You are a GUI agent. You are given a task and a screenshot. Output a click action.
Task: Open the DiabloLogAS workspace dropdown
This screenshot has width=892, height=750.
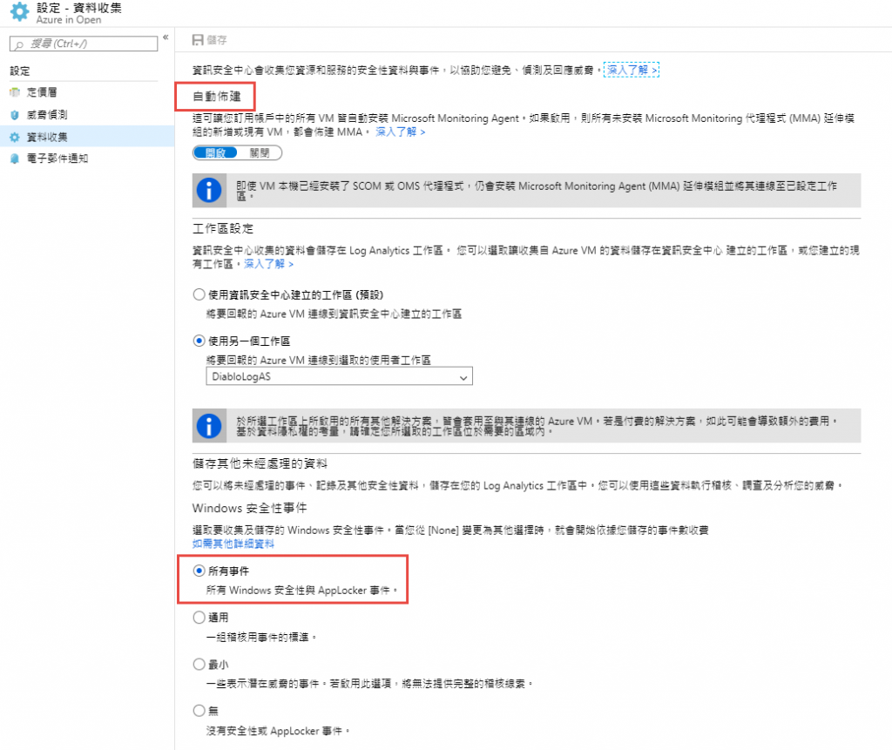tap(339, 376)
